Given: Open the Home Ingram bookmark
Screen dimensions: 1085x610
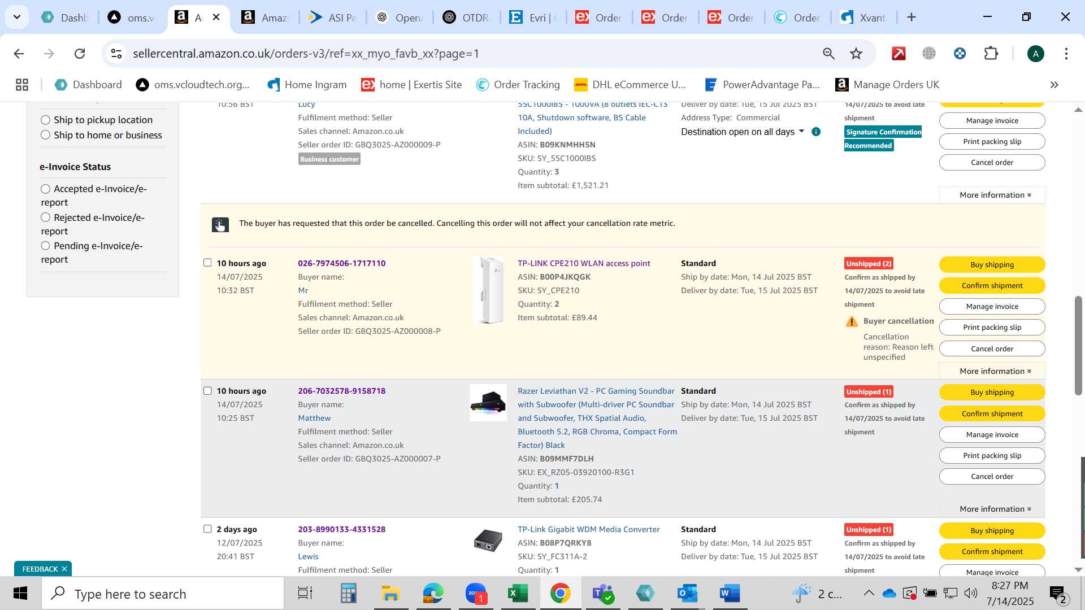Looking at the screenshot, I should point(307,85).
